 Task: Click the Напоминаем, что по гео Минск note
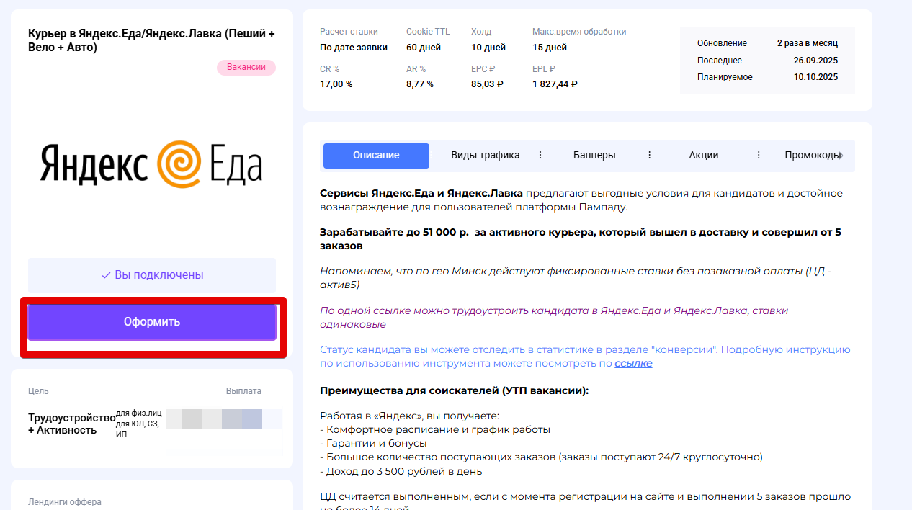pyautogui.click(x=576, y=278)
